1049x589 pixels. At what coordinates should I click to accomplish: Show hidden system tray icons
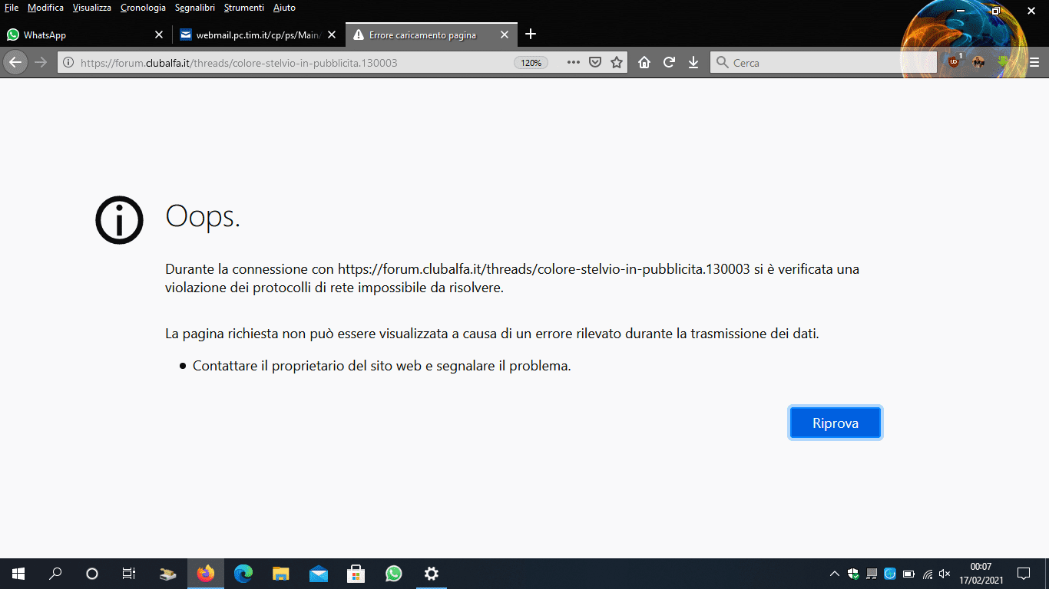[x=835, y=574]
